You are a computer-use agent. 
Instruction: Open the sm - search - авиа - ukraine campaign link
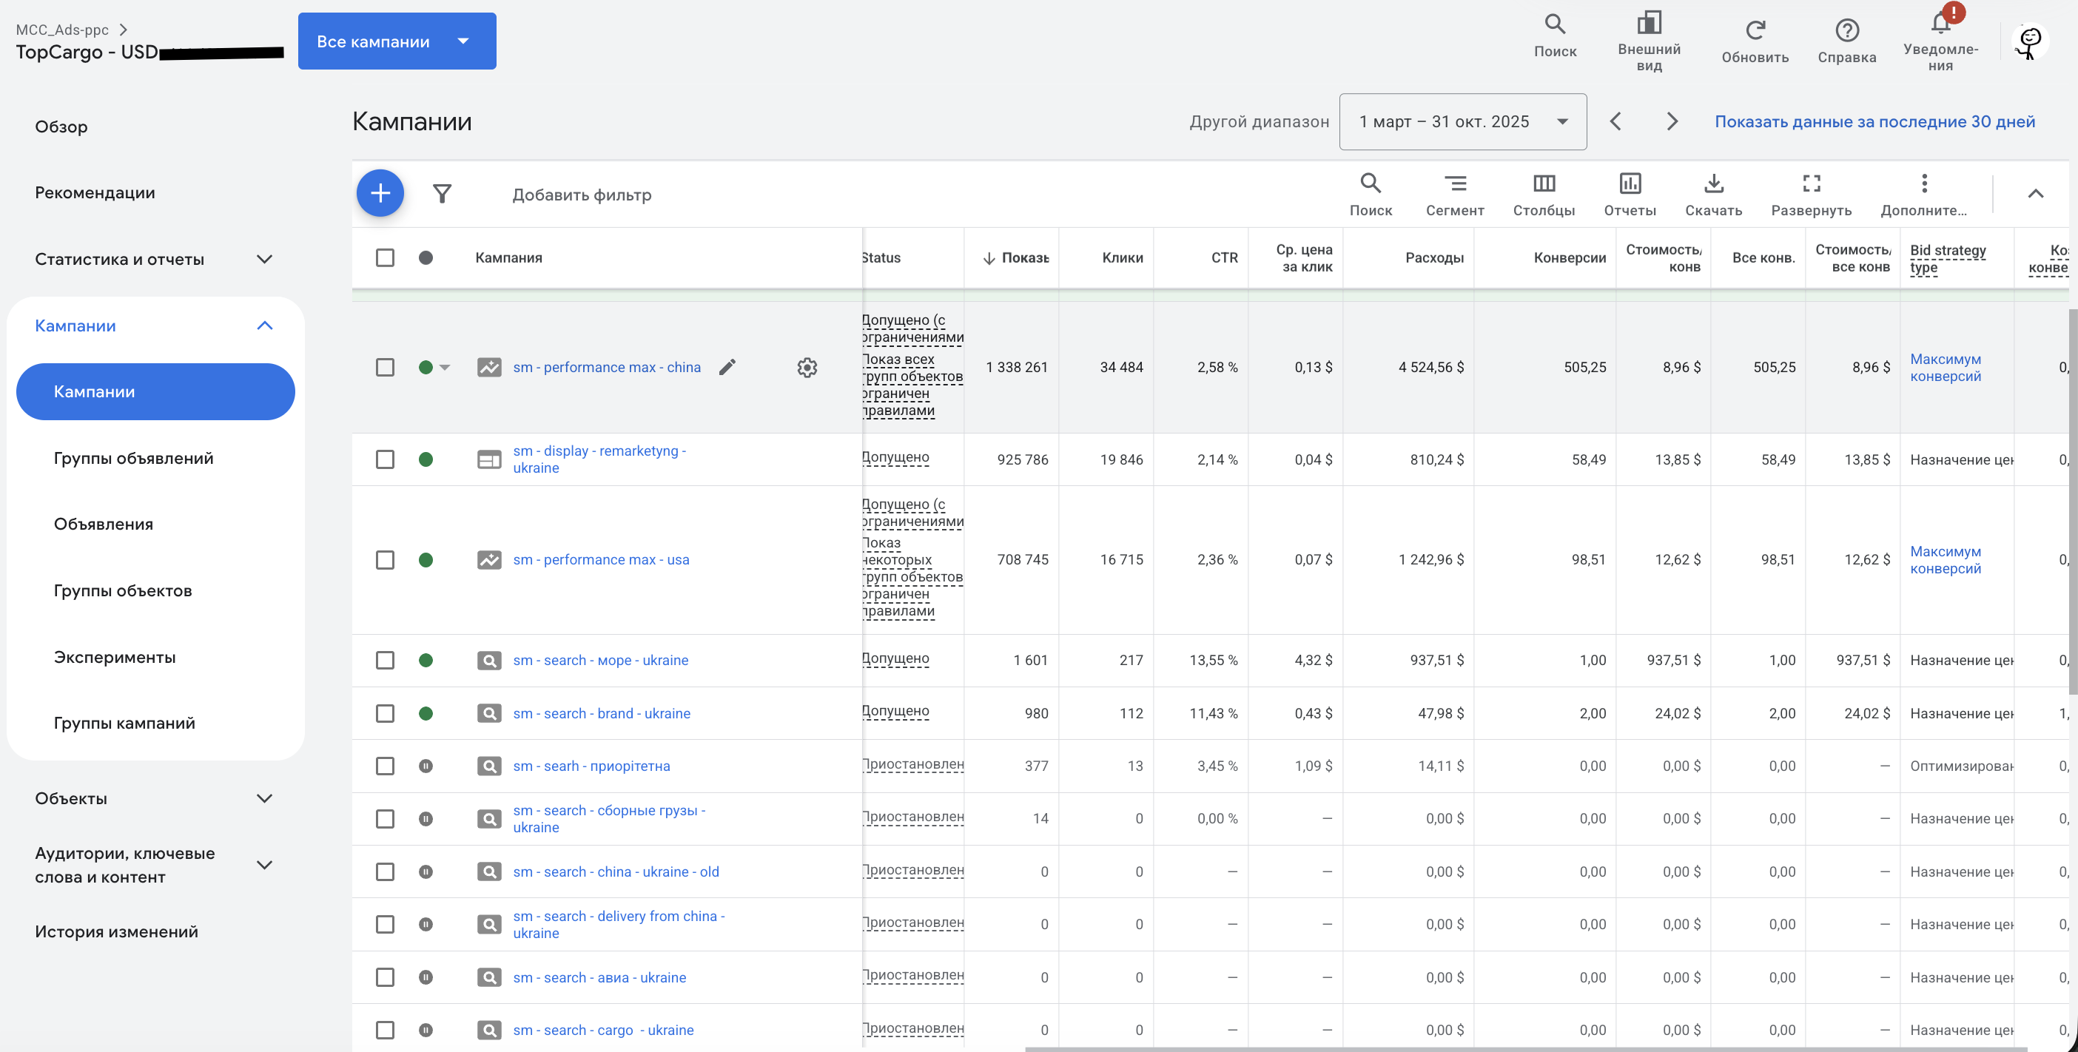[x=599, y=977]
